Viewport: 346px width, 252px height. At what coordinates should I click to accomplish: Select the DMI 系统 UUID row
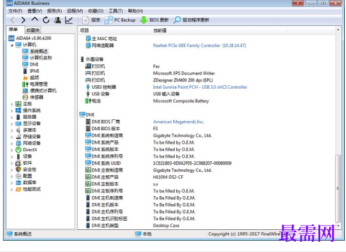tap(206, 163)
